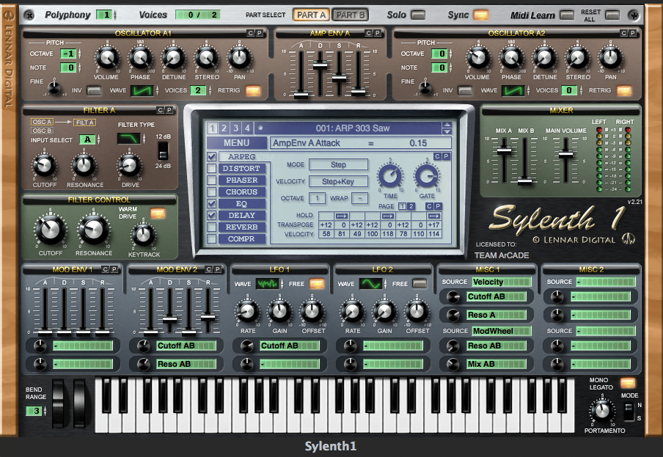The height and width of the screenshot is (457, 663).
Task: Click the Filter Control keytrack knob
Action: click(x=143, y=235)
